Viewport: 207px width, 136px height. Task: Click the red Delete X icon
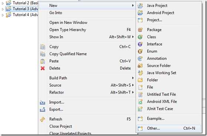43,68
